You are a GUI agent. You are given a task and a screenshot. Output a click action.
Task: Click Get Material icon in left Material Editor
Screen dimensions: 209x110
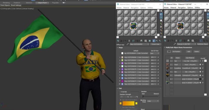118,41
